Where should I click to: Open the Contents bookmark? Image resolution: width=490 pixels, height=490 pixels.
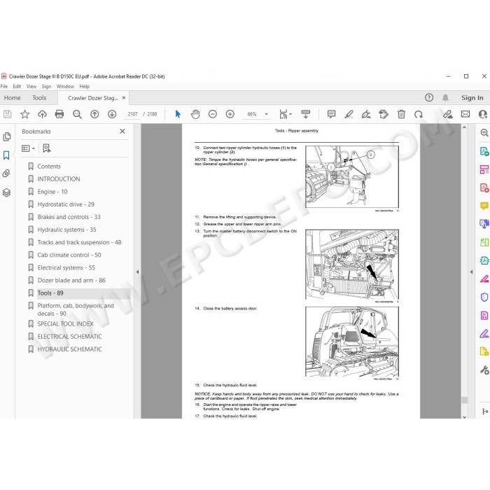click(49, 167)
